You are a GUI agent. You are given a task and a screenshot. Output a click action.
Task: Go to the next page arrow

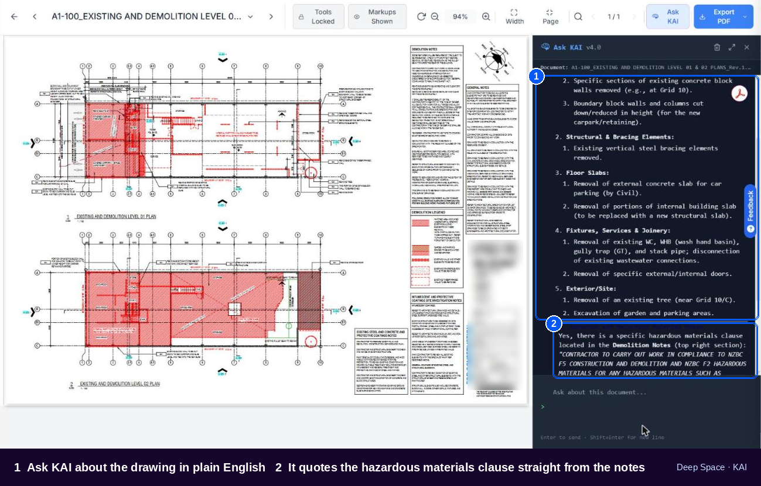[x=634, y=16]
